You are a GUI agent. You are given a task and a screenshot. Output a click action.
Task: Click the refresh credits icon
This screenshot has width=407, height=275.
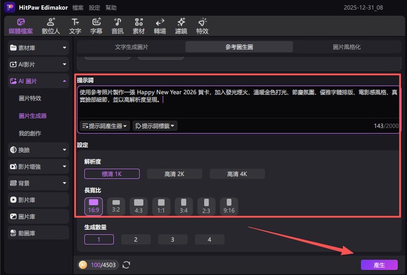coord(126,265)
